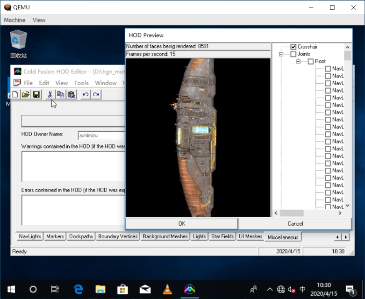Click the Undo arrow icon
The width and height of the screenshot is (365, 299).
tap(86, 94)
